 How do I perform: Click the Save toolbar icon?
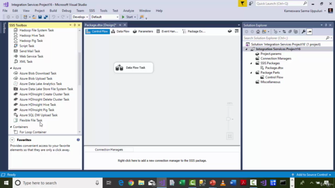[x=40, y=17]
